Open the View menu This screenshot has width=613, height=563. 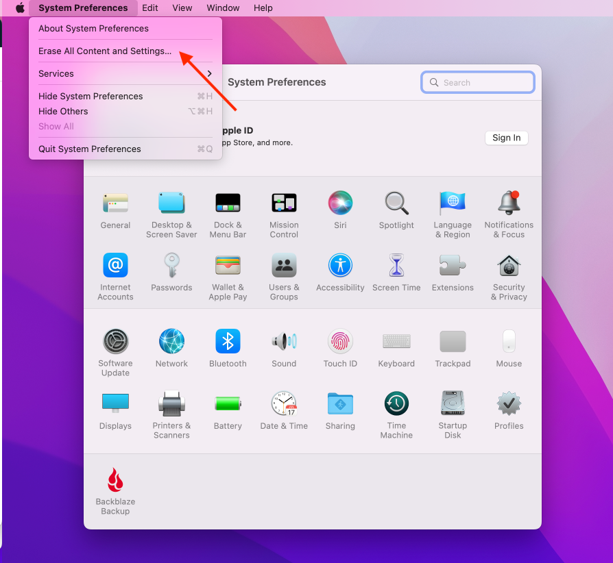[x=182, y=8]
